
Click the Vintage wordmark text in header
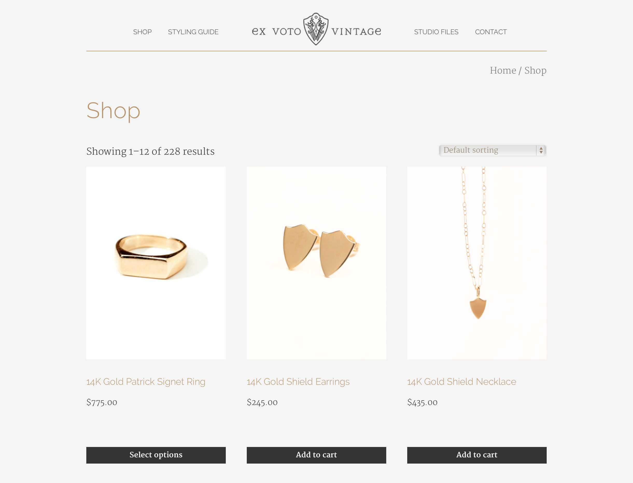(x=356, y=31)
